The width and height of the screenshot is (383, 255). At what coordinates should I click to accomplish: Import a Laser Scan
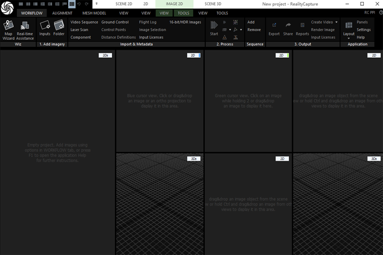point(79,30)
